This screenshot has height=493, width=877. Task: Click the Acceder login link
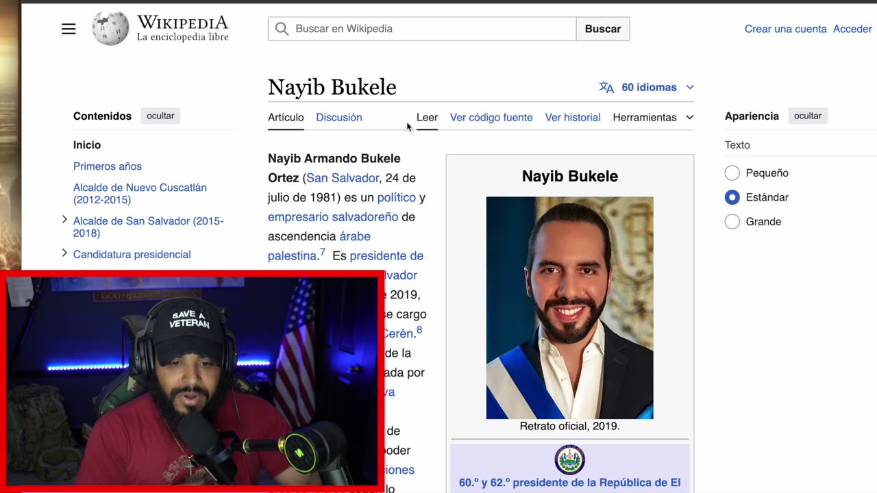pos(852,29)
